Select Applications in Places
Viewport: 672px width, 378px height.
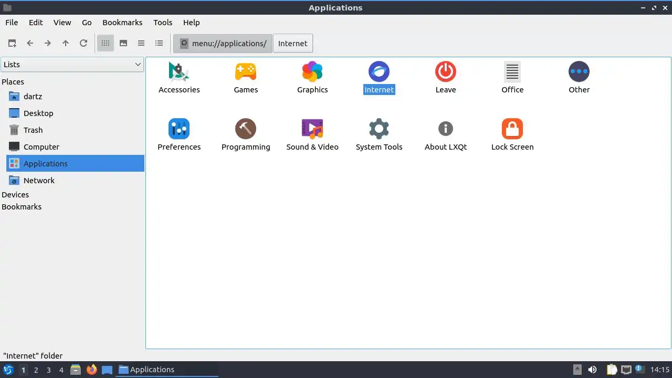[x=75, y=163]
